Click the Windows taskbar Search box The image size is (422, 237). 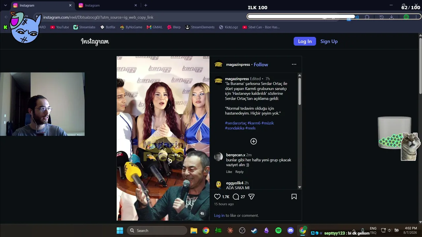tap(157, 230)
